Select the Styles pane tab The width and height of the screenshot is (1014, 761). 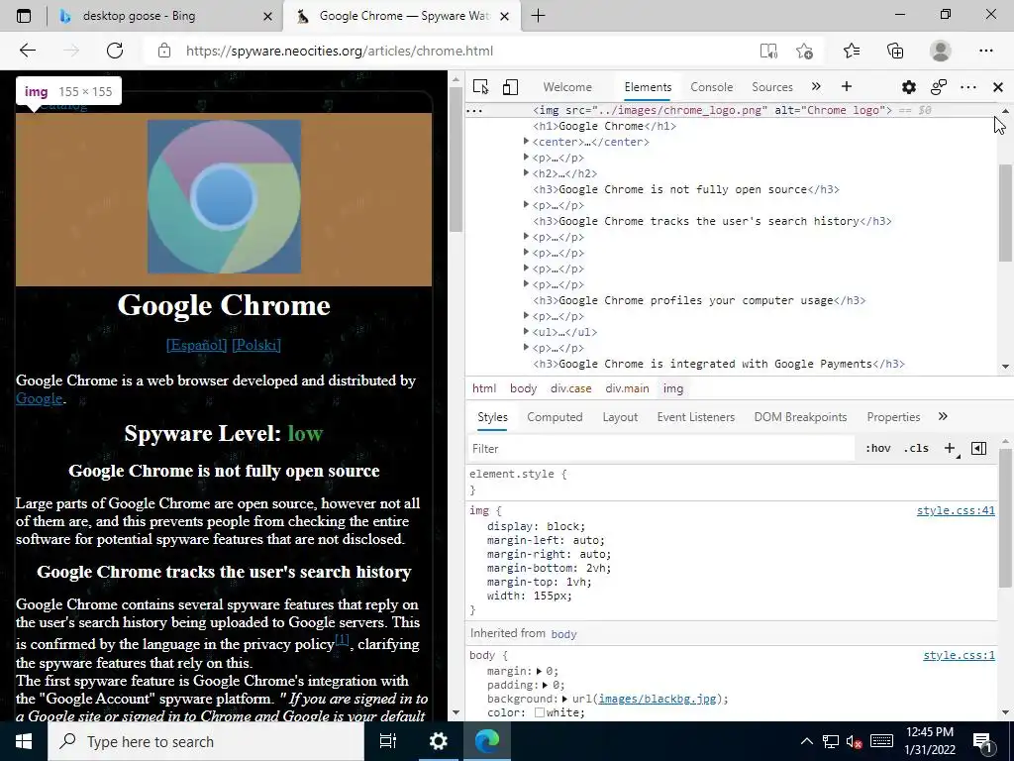492,417
